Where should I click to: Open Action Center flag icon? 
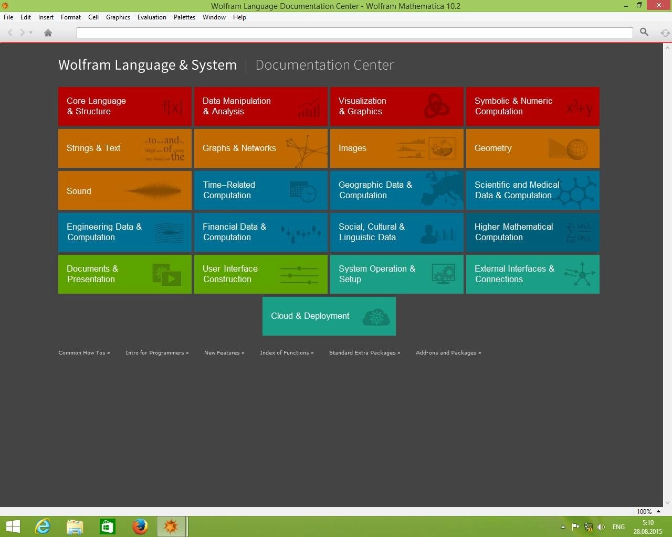pyautogui.click(x=575, y=527)
